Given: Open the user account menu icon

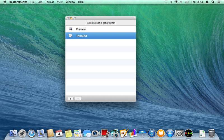Looking at the screenshot, I should (207, 2).
